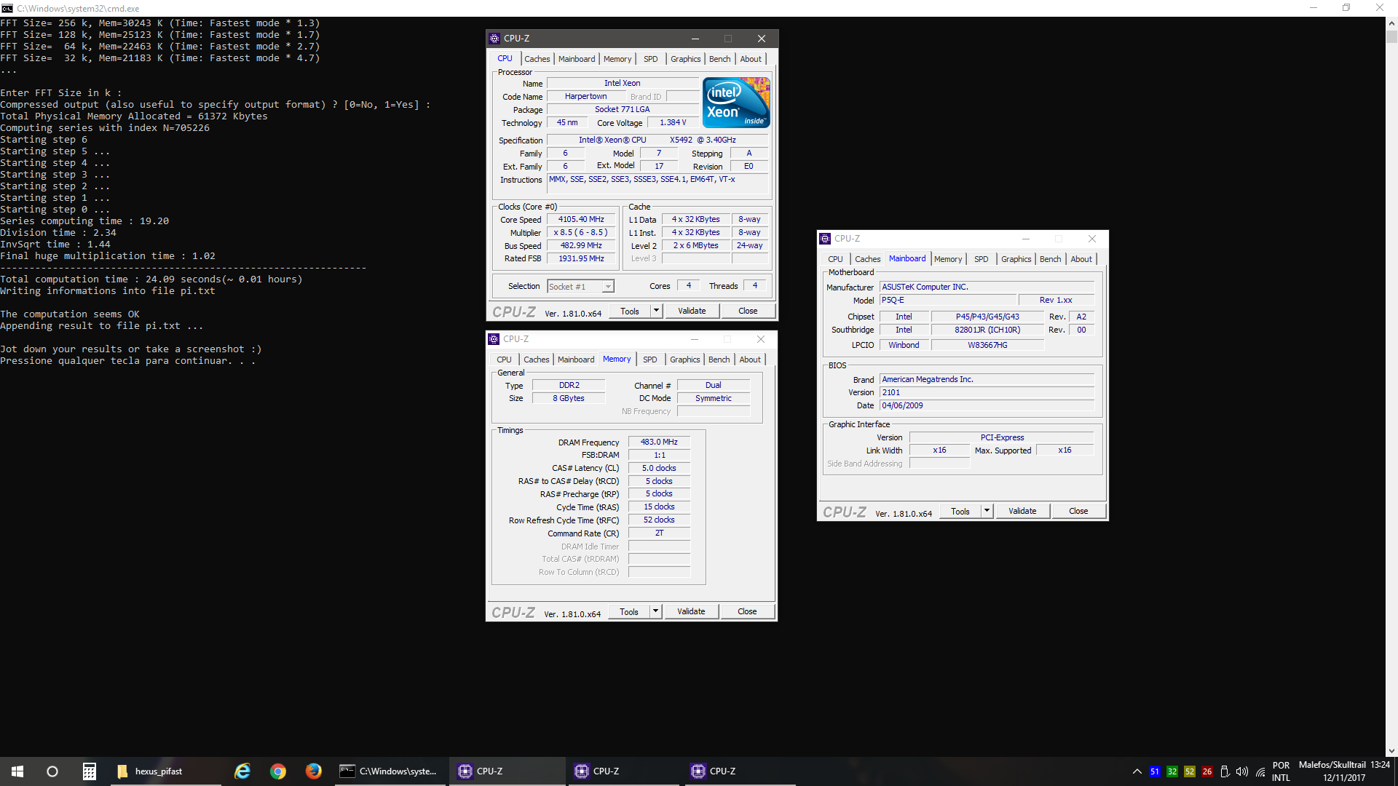This screenshot has width=1398, height=786.
Task: Activate first CPU-Z taskbar button
Action: tap(506, 771)
